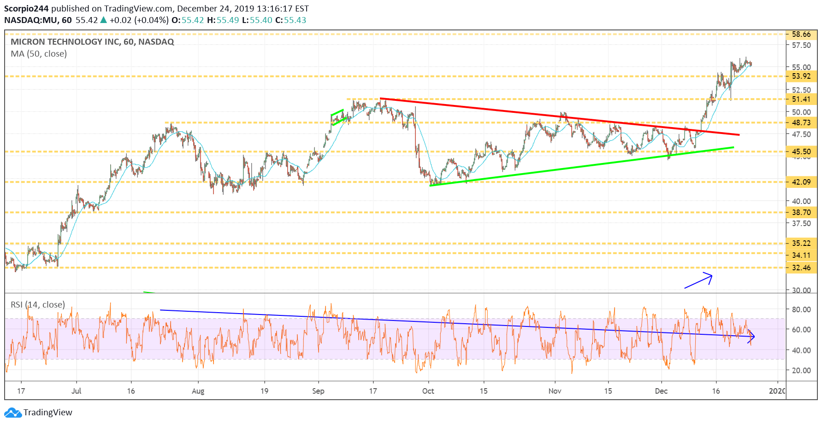Screen dimensions: 822x425
Task: Click the 80.00 RSI scale value
Action: pos(801,309)
